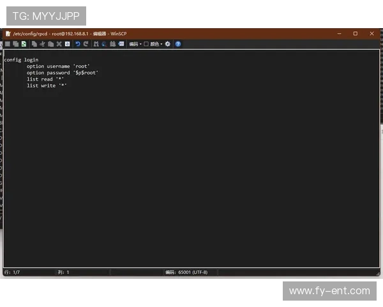This screenshot has width=383, height=307.
Task: Open Find with the binoculars icon
Action: 96,44
